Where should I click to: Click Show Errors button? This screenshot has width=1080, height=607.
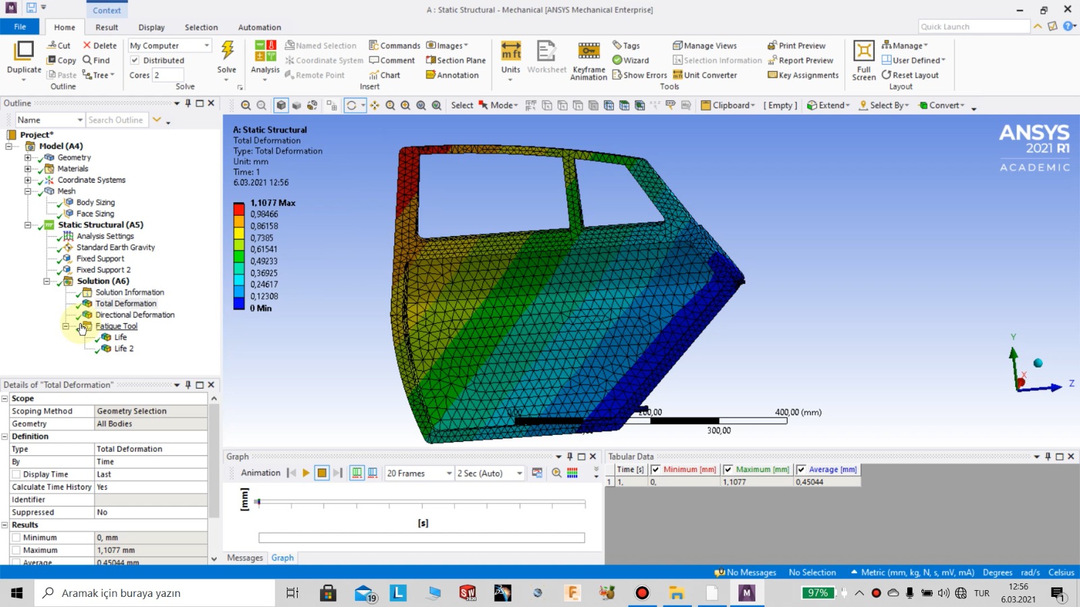click(639, 75)
